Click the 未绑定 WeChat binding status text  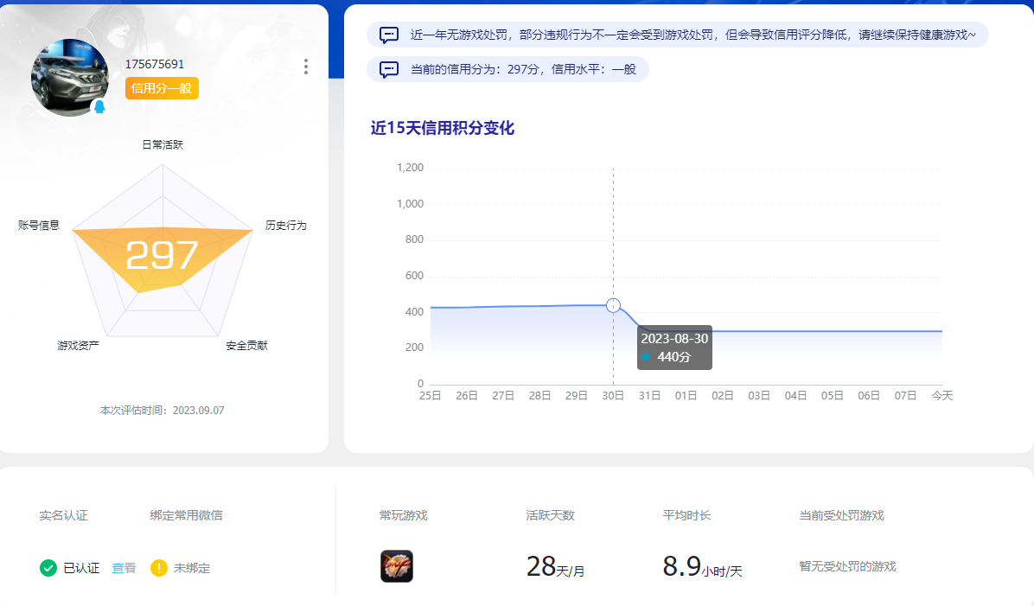192,568
